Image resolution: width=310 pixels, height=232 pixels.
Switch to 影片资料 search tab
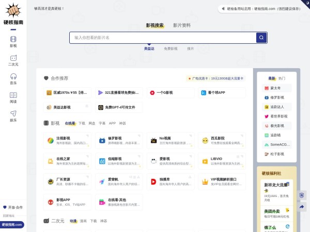coord(181,25)
